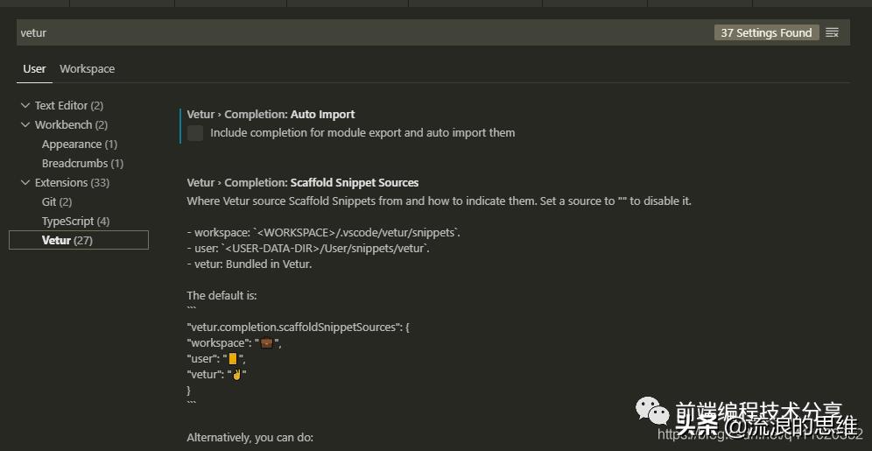Switch to the User settings tab
Image resolution: width=872 pixels, height=451 pixels.
pyautogui.click(x=35, y=68)
